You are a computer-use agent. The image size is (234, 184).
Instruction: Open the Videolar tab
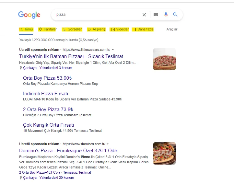click(x=119, y=29)
